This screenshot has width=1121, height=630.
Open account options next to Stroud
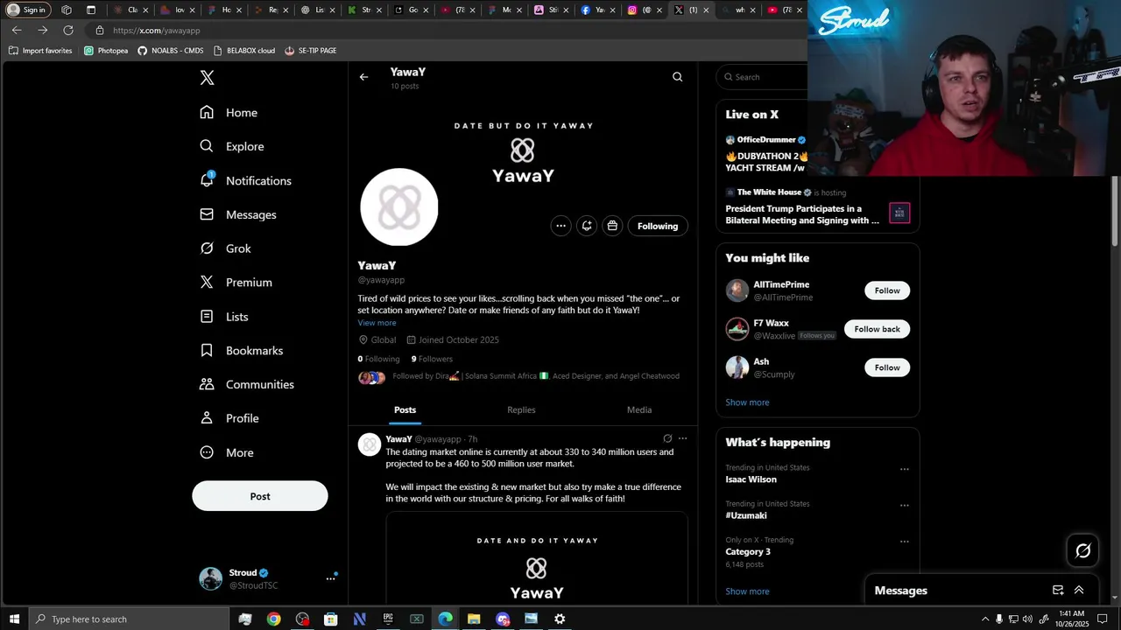[x=330, y=578]
